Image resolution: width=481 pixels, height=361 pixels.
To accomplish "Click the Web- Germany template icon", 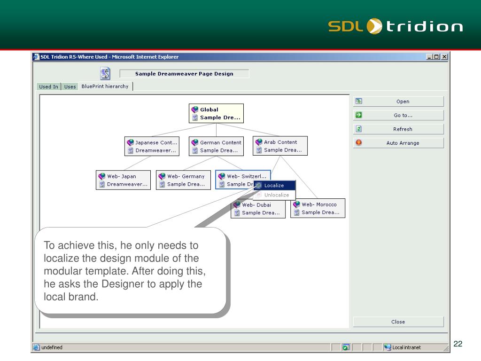I will pos(162,184).
